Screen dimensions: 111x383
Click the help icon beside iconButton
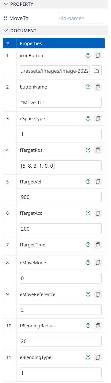[88, 55]
